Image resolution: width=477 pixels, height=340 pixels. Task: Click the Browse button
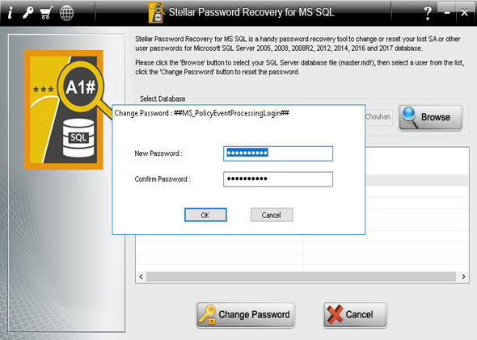click(x=430, y=118)
